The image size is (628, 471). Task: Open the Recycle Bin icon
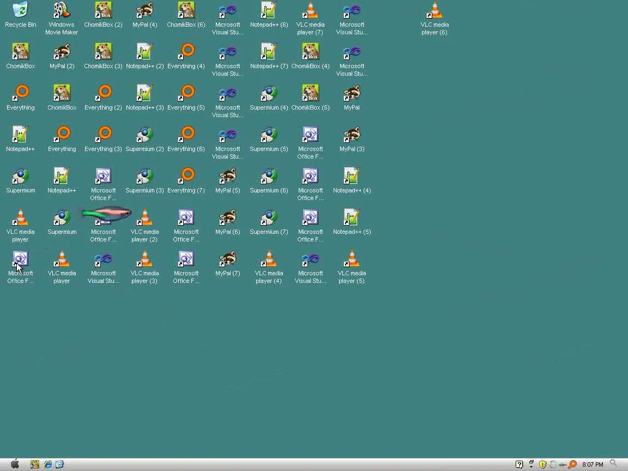pyautogui.click(x=20, y=15)
